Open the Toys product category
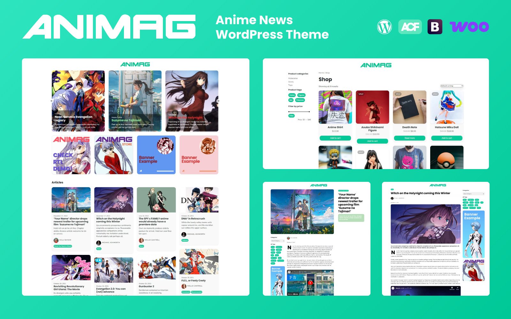Viewport: 511px width, 319px height. (290, 85)
